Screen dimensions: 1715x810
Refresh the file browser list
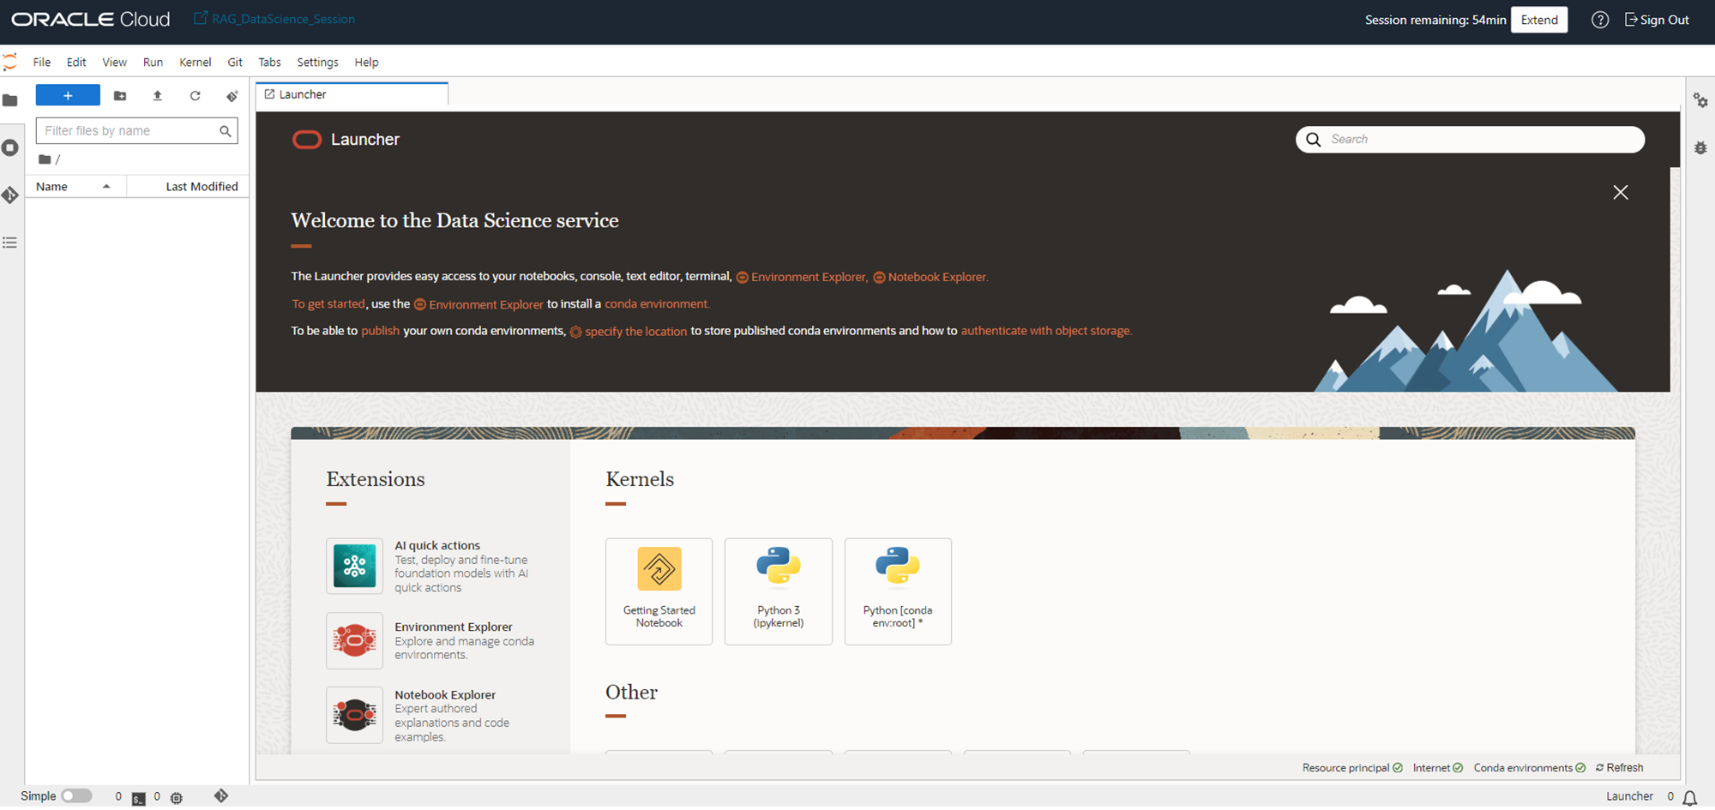pyautogui.click(x=196, y=96)
